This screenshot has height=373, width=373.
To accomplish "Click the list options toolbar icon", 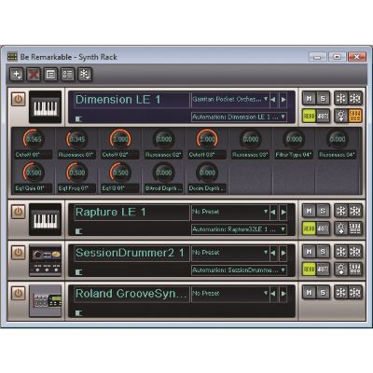I will [x=67, y=75].
